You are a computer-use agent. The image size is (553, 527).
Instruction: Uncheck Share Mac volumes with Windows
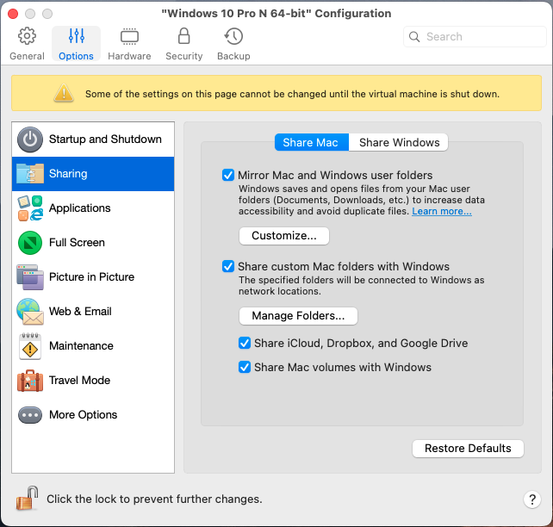245,367
